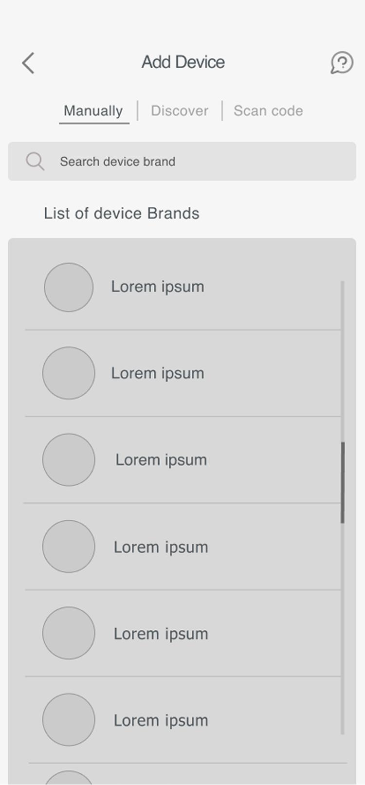Switch to the Discover tab
365x785 pixels.
(x=179, y=110)
